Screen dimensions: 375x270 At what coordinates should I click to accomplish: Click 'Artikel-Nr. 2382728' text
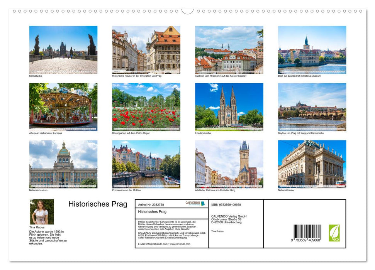151,205
